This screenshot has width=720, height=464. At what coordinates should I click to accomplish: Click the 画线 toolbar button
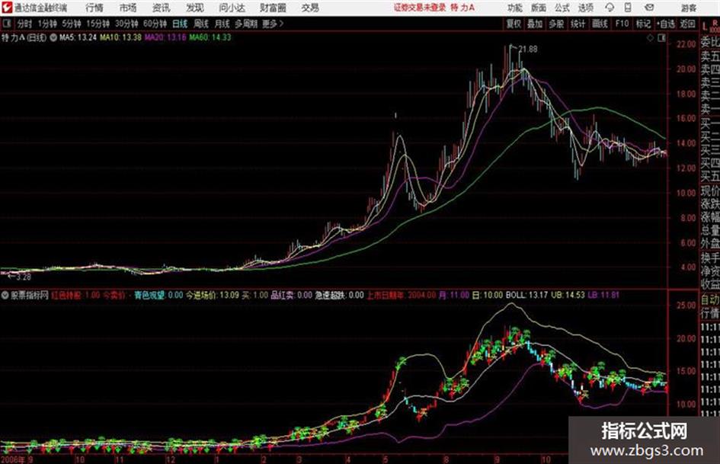pyautogui.click(x=600, y=24)
